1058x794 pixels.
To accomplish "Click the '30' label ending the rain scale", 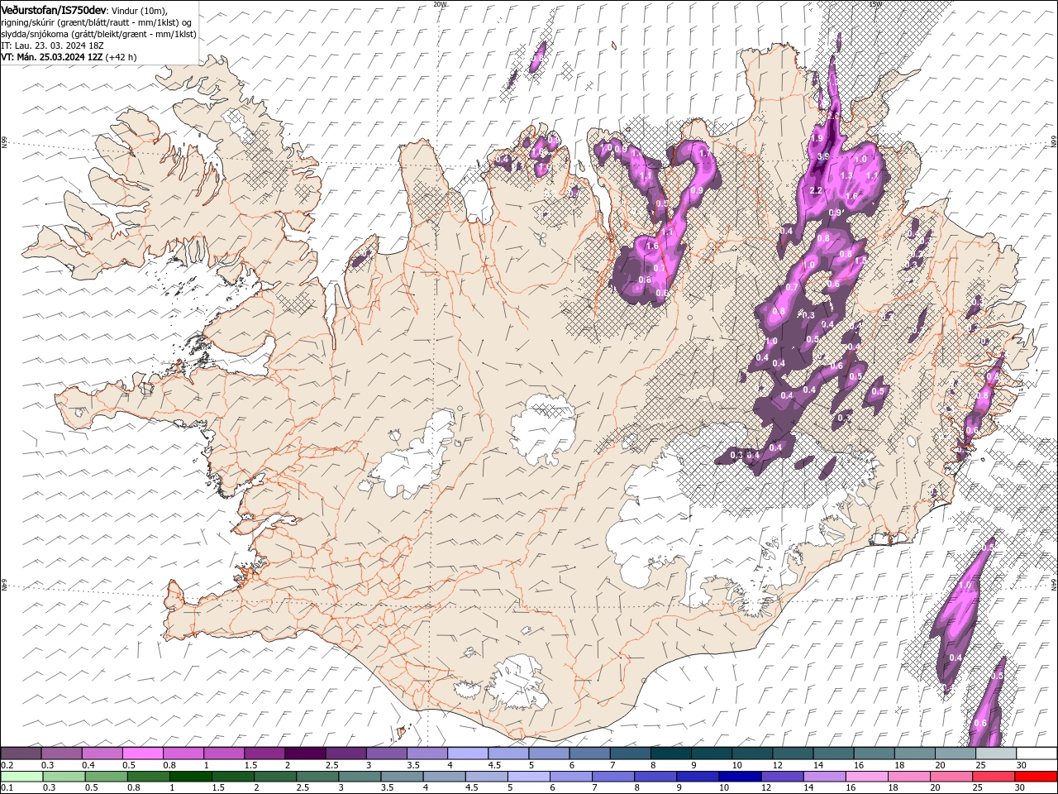I will tap(1022, 787).
